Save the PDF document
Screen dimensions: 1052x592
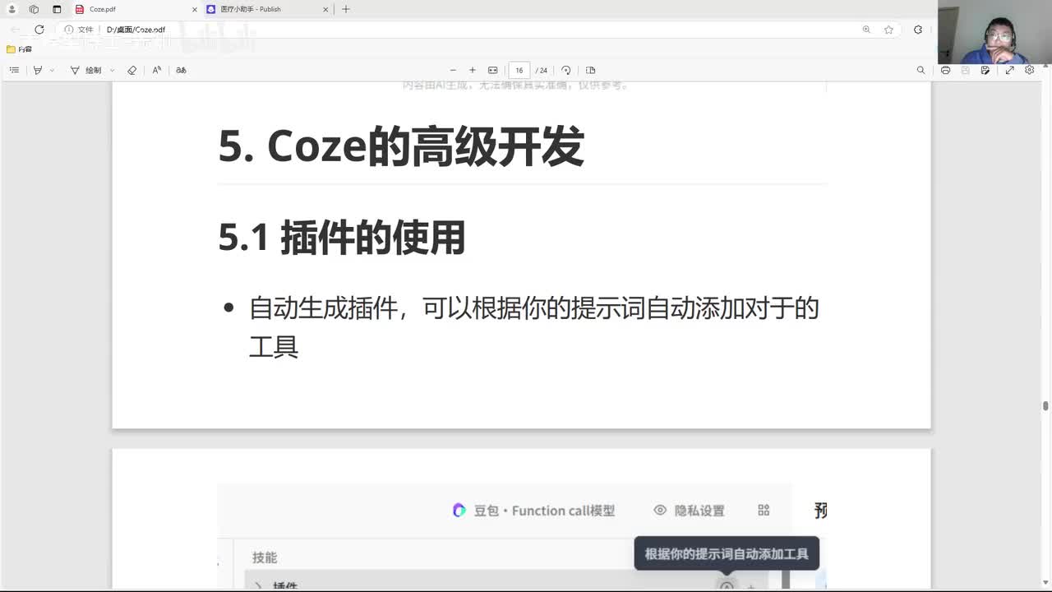tap(965, 70)
